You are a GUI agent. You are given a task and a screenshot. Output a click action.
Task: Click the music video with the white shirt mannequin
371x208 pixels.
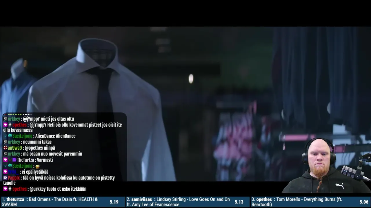pyautogui.click(x=185, y=104)
